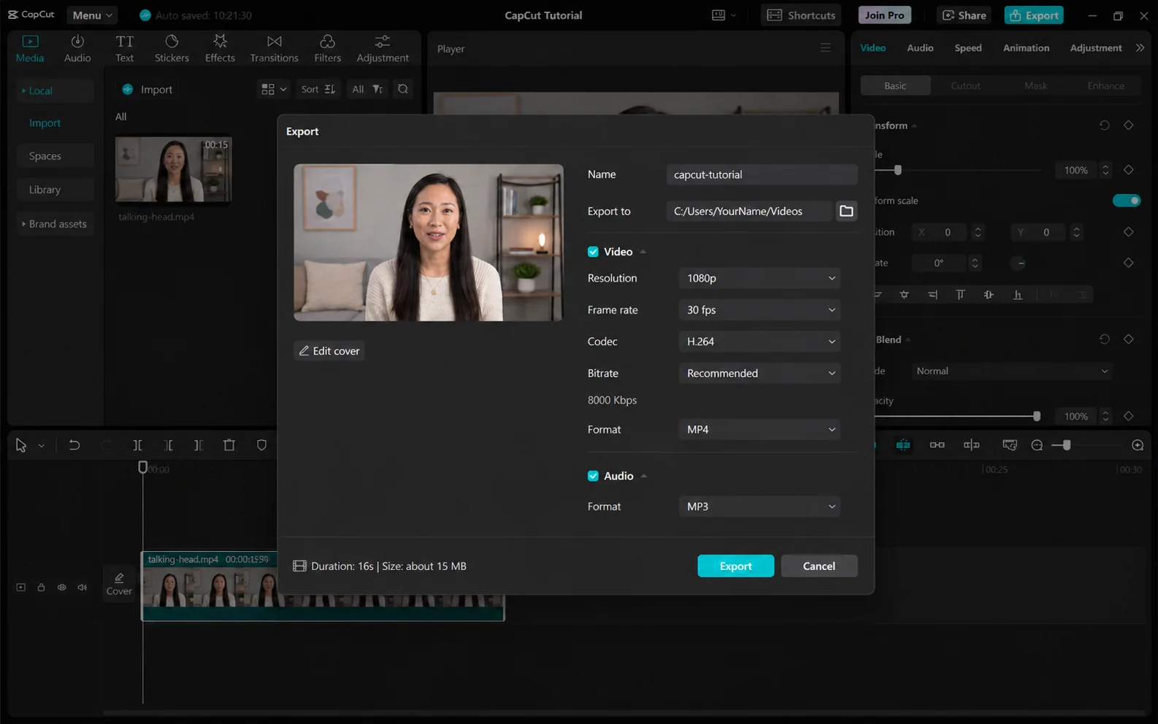Adjust the opacity slider handle
This screenshot has width=1158, height=724.
click(x=1037, y=416)
